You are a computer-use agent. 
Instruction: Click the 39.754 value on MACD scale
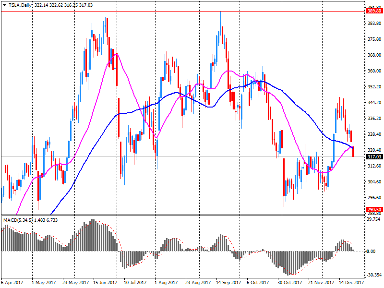tap(373, 219)
